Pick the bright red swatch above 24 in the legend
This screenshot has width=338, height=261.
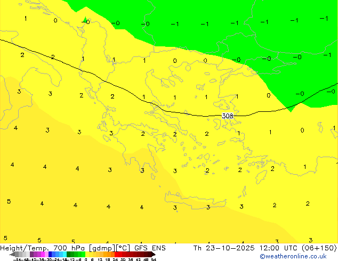pos(116,254)
